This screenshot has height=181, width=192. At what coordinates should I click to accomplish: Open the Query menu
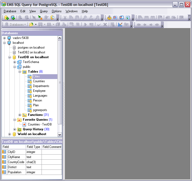pos(44,11)
